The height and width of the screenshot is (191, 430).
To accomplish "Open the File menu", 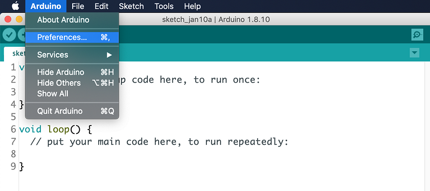I will coord(78,6).
